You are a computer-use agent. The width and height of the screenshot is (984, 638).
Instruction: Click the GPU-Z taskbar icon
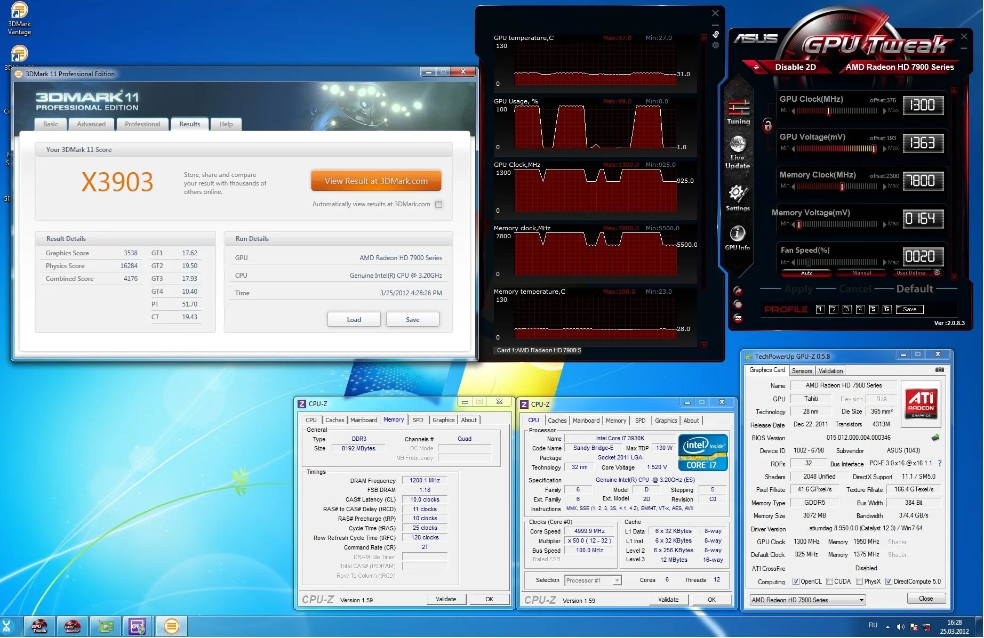coord(106,626)
